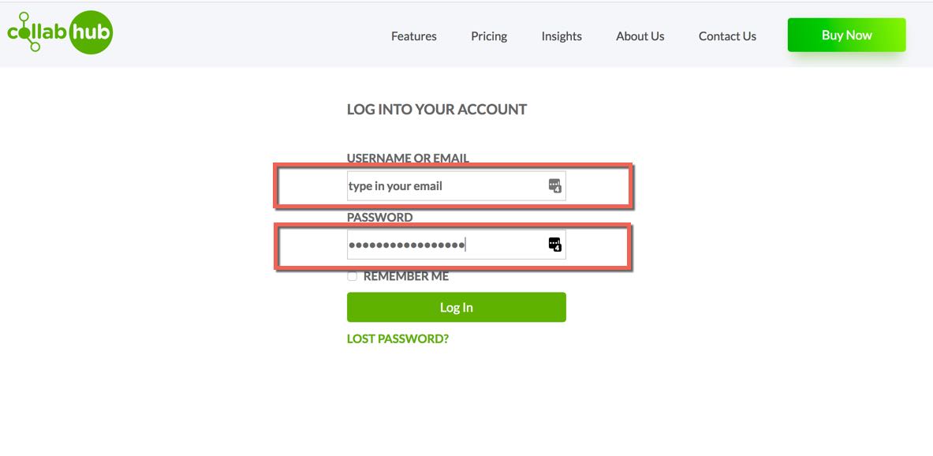Click the PASSWORD field label
Viewport: 933px width, 456px height.
(x=379, y=217)
